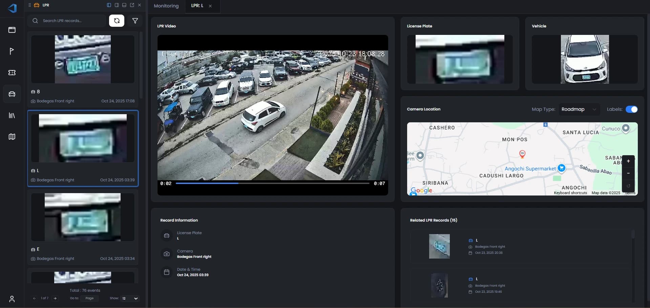Open the LPR panel in a new window
650x308 pixels.
(x=132, y=5)
